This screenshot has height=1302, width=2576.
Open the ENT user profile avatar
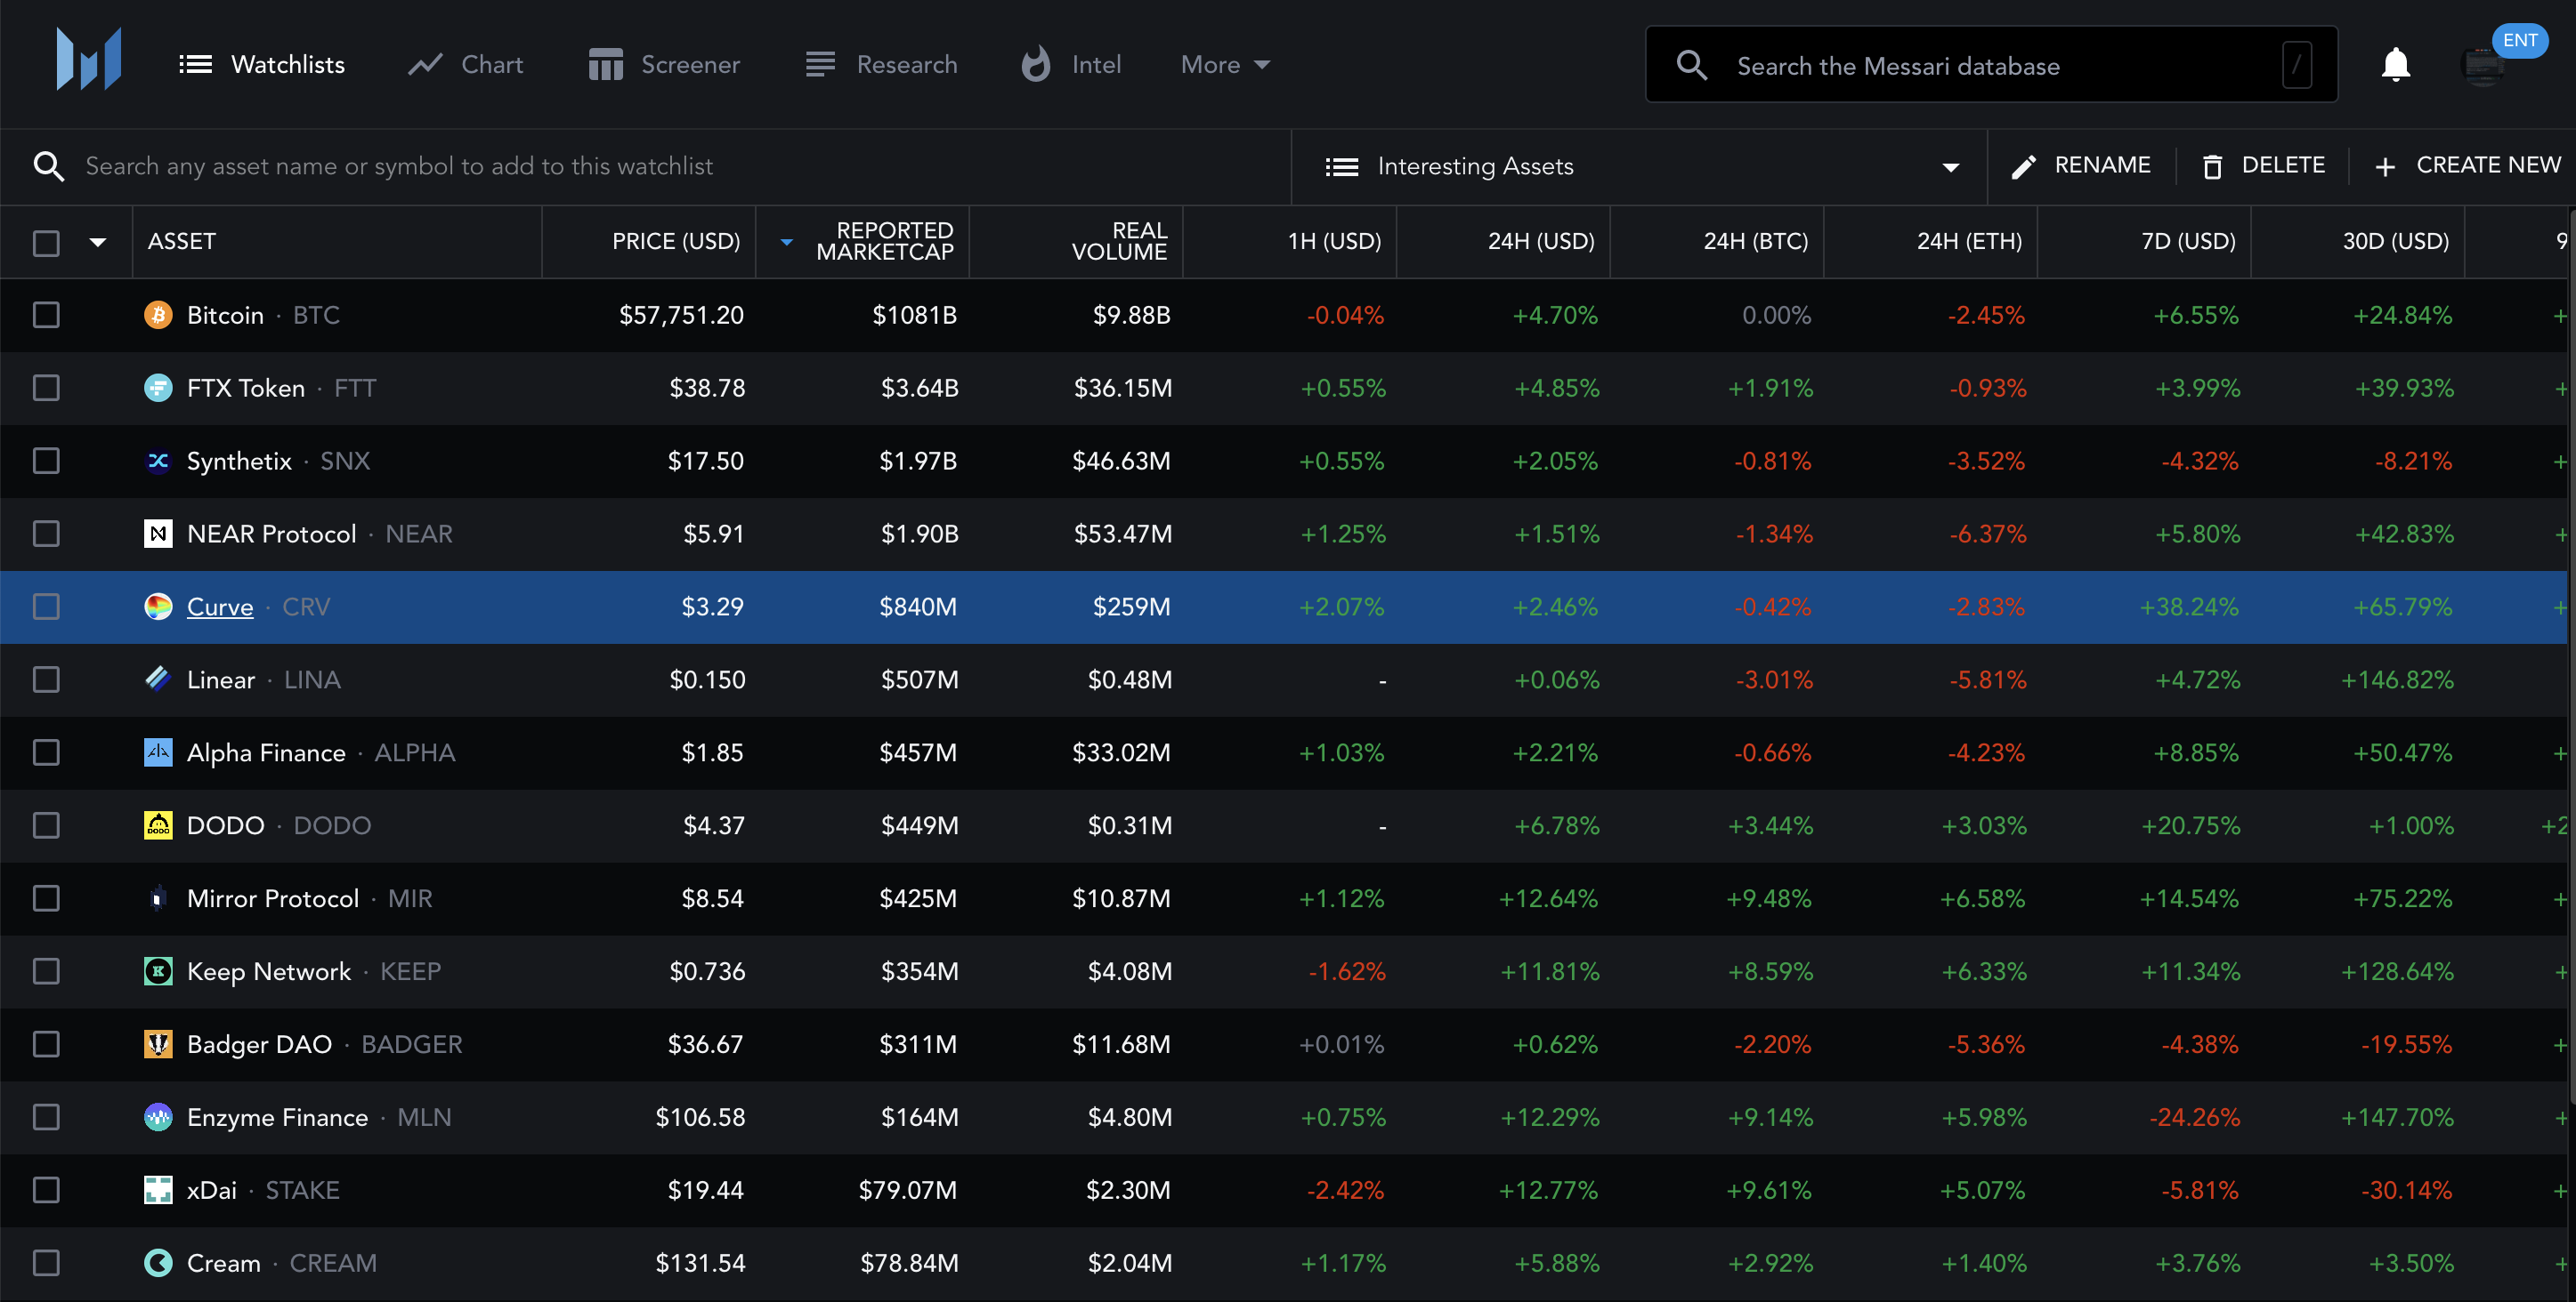2483,66
